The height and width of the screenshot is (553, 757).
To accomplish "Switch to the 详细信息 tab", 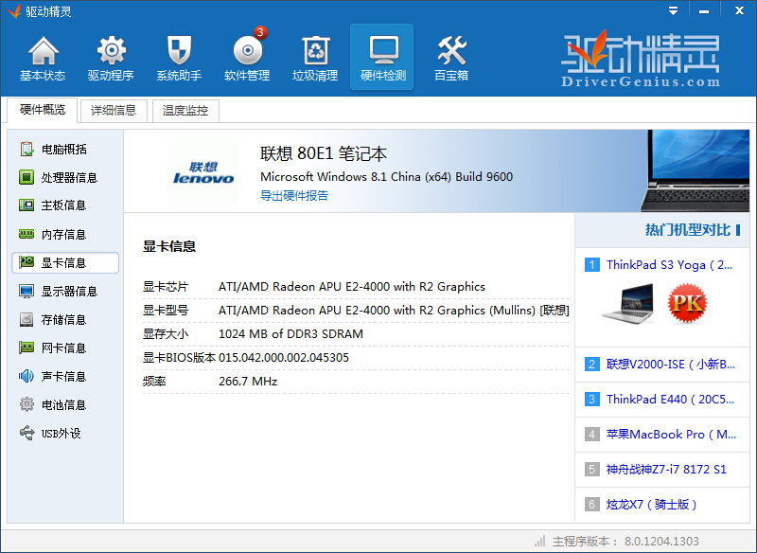I will point(114,111).
